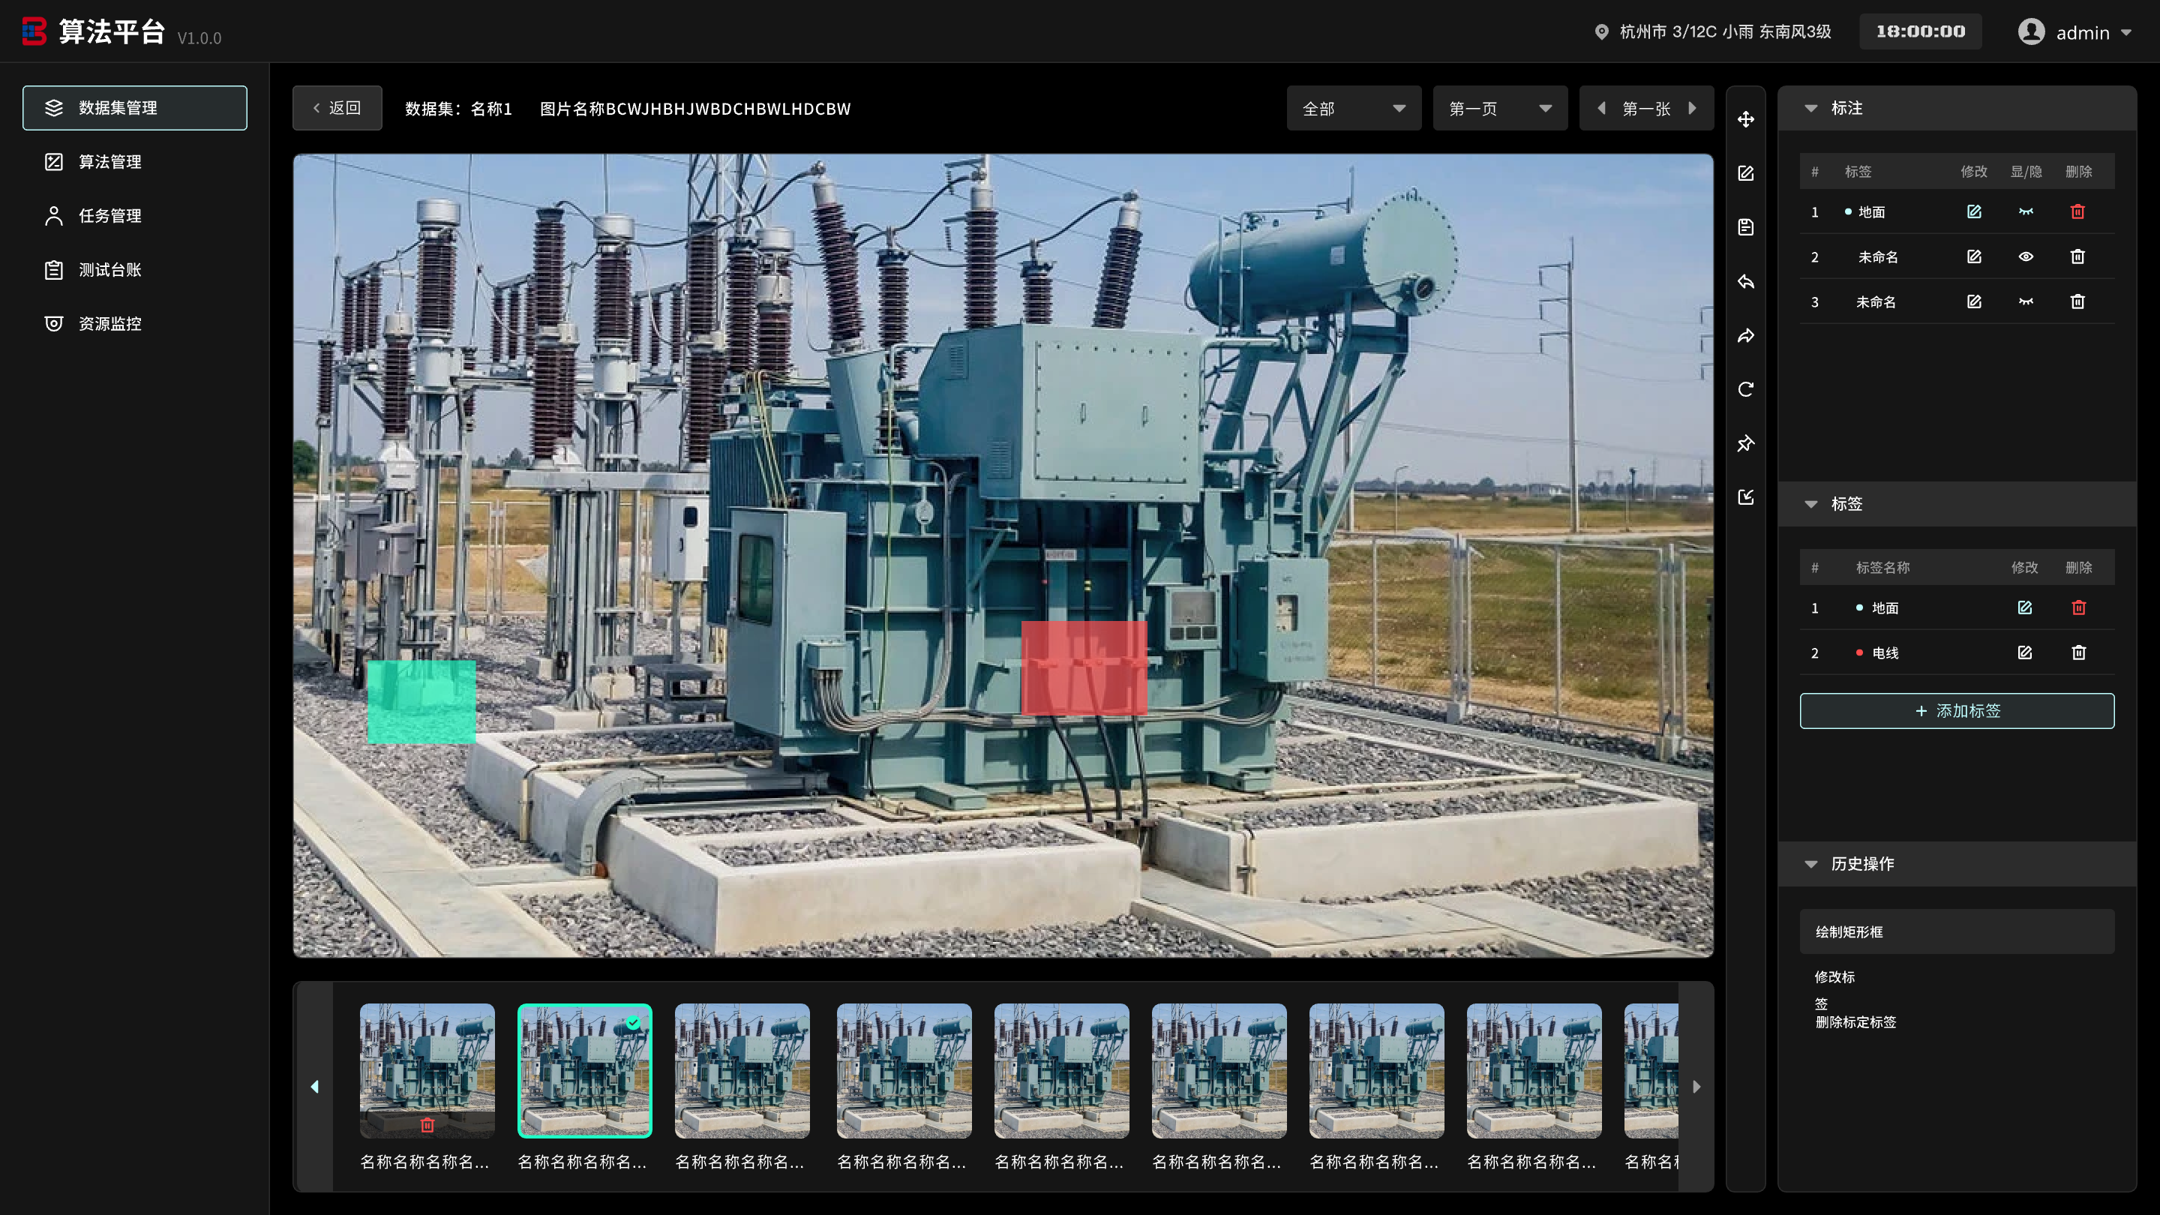Image resolution: width=2160 pixels, height=1215 pixels.
Task: Edit the 电线 label with pencil icon
Action: point(2024,652)
